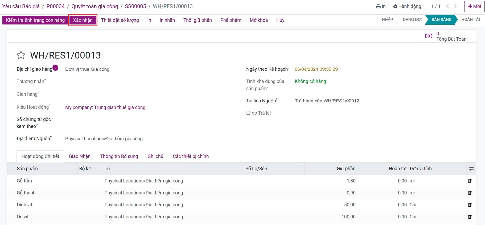Screen dimensions: 485x225
Task: Delete the Đinh vít row with trash icon
Action: pyautogui.click(x=470, y=205)
